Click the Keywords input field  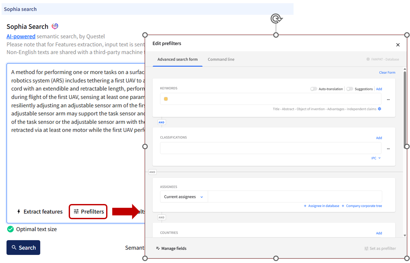[271, 99]
